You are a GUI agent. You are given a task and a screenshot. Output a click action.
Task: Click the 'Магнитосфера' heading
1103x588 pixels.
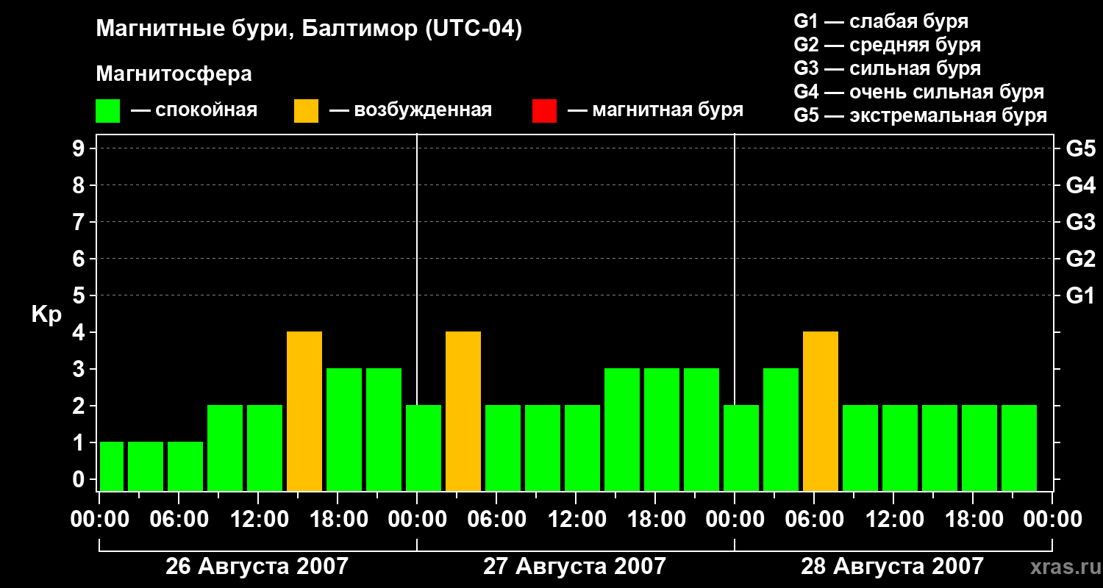pos(174,74)
